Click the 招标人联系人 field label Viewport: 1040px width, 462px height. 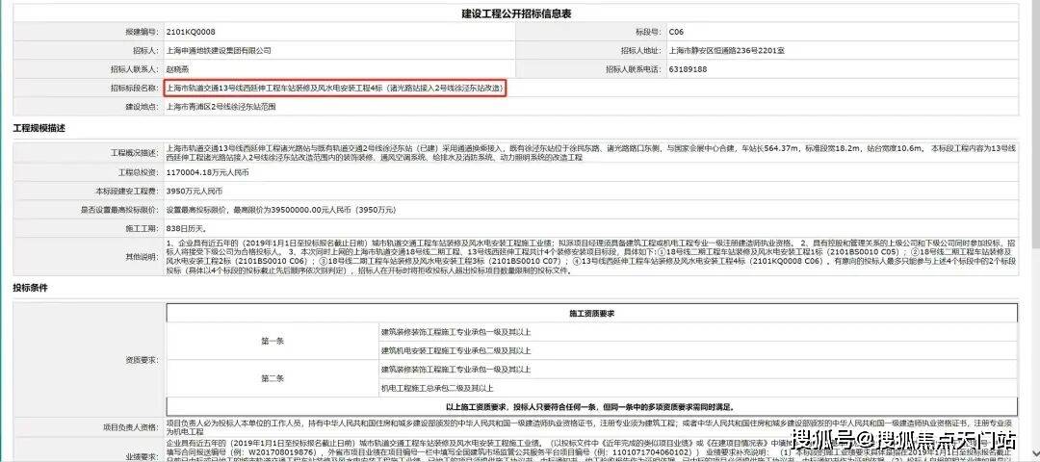point(135,69)
